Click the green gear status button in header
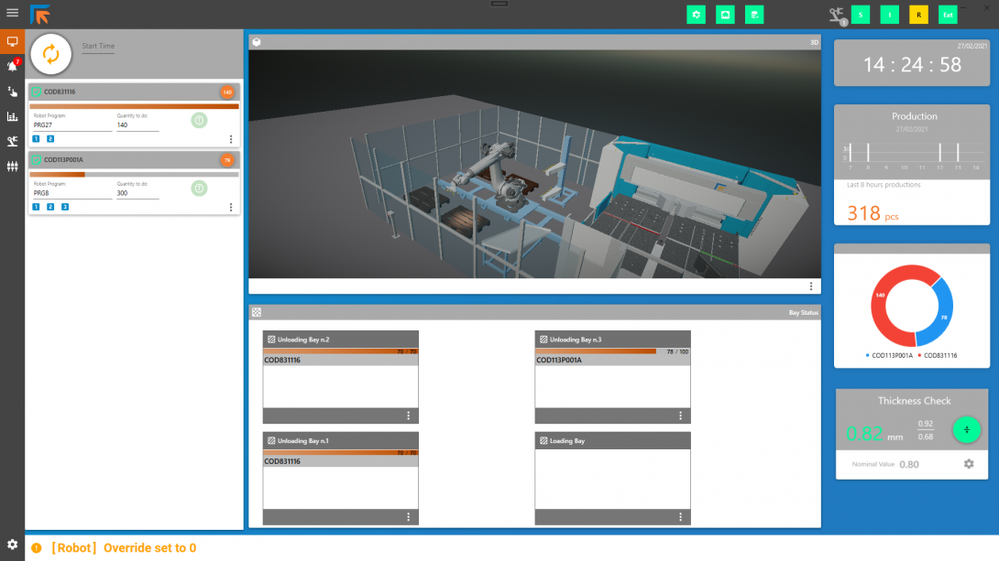The width and height of the screenshot is (999, 561). click(696, 15)
